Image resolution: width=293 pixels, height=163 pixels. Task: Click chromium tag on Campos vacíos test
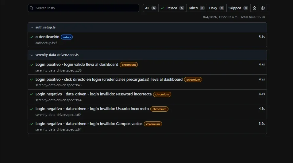pos(153,124)
